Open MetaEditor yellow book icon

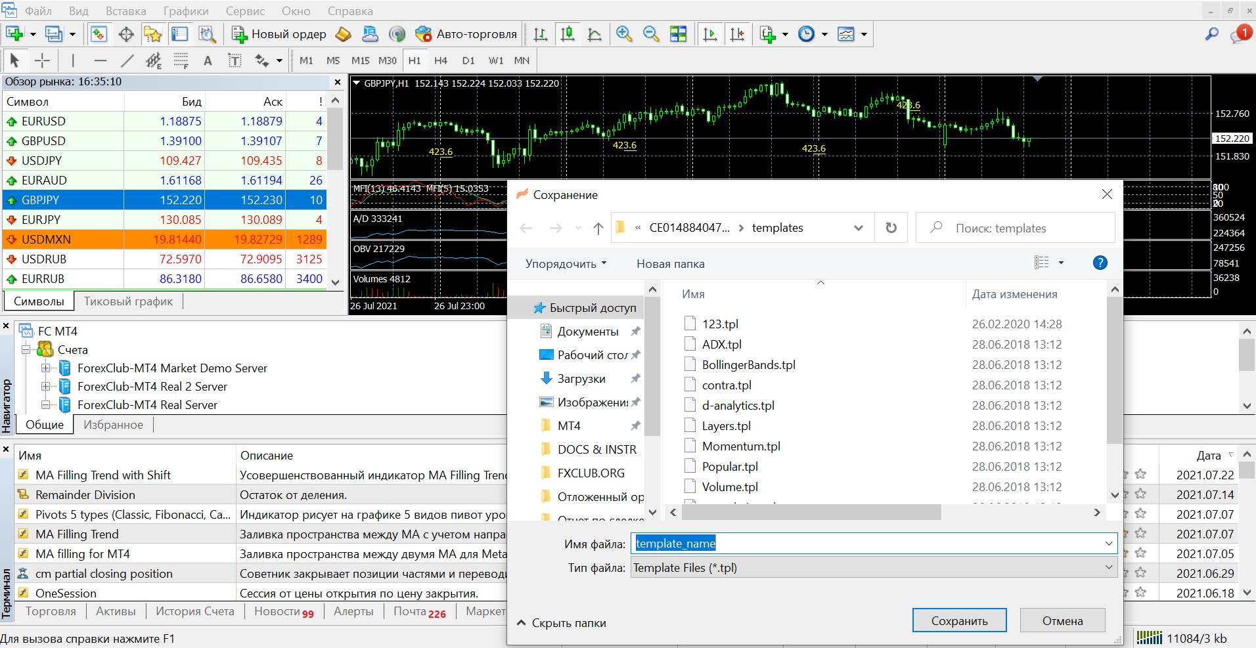click(x=343, y=34)
